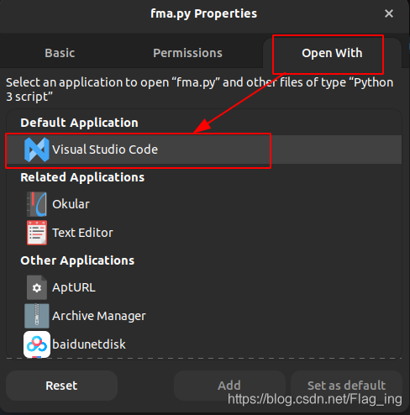Click the AptURL gear icon
The width and height of the screenshot is (410, 415).
[x=37, y=287]
